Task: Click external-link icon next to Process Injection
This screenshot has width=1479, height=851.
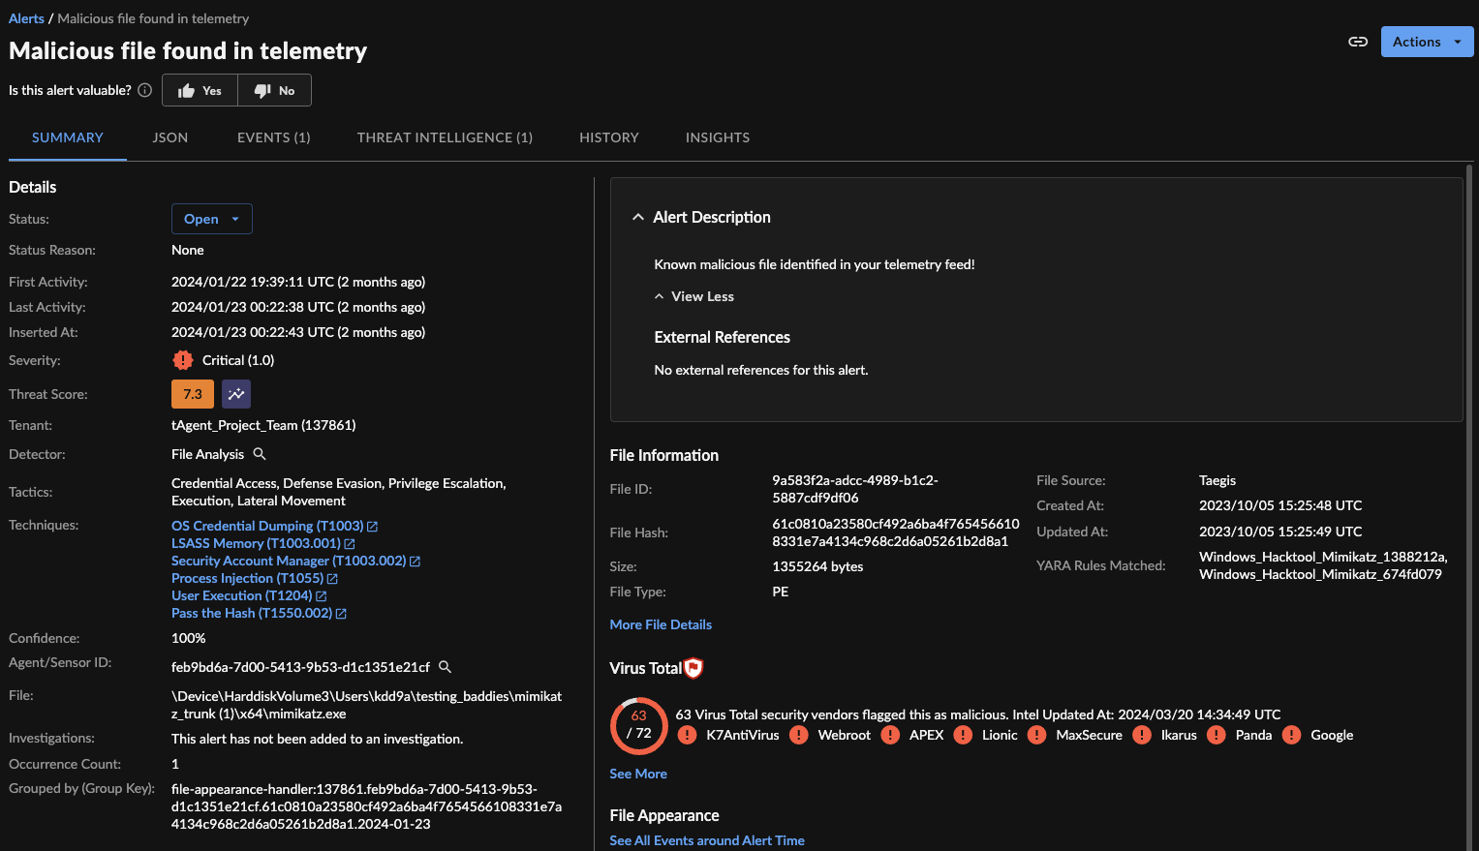Action: click(332, 579)
